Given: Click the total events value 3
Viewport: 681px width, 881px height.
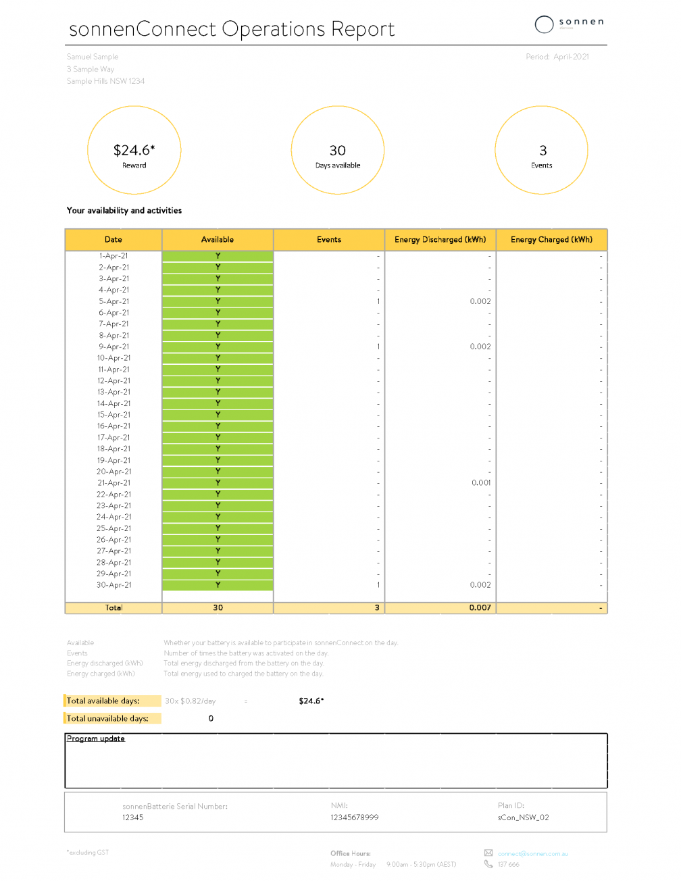Looking at the screenshot, I should coord(377,608).
